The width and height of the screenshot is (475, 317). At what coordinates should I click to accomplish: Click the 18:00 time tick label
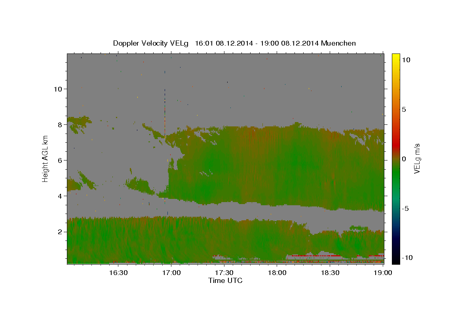point(277,273)
